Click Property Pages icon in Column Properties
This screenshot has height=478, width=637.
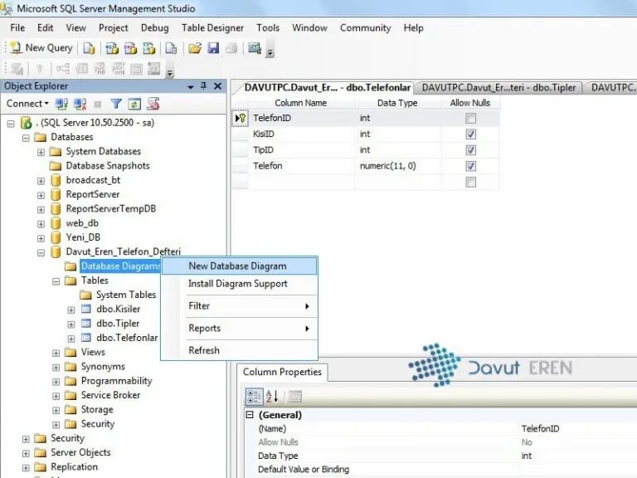(x=294, y=397)
